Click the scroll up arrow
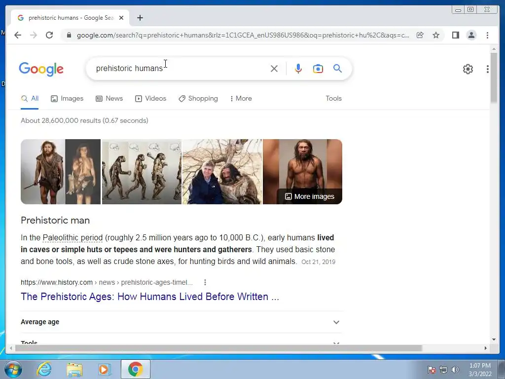 tap(494, 49)
